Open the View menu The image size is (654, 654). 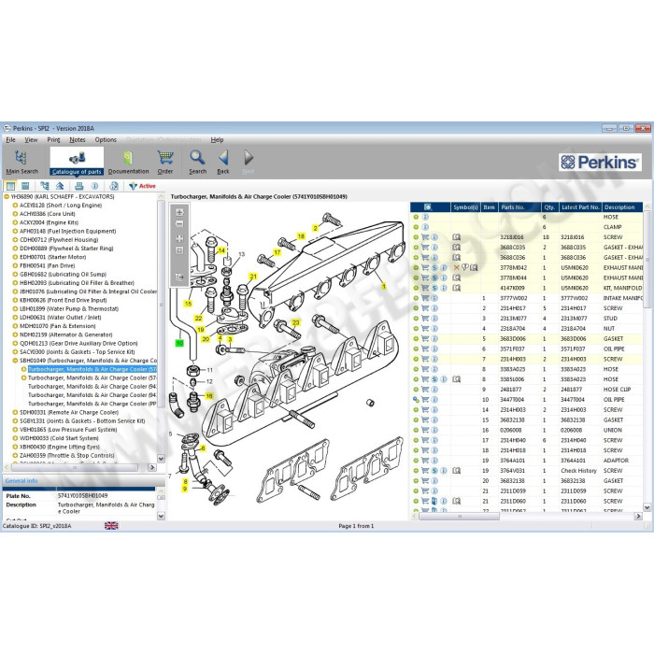click(x=31, y=140)
